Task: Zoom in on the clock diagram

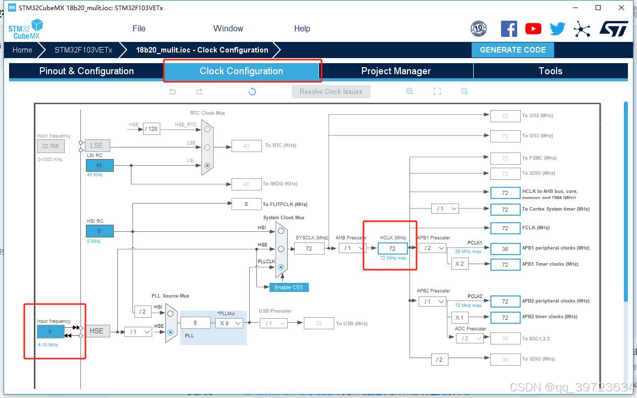Action: [410, 91]
